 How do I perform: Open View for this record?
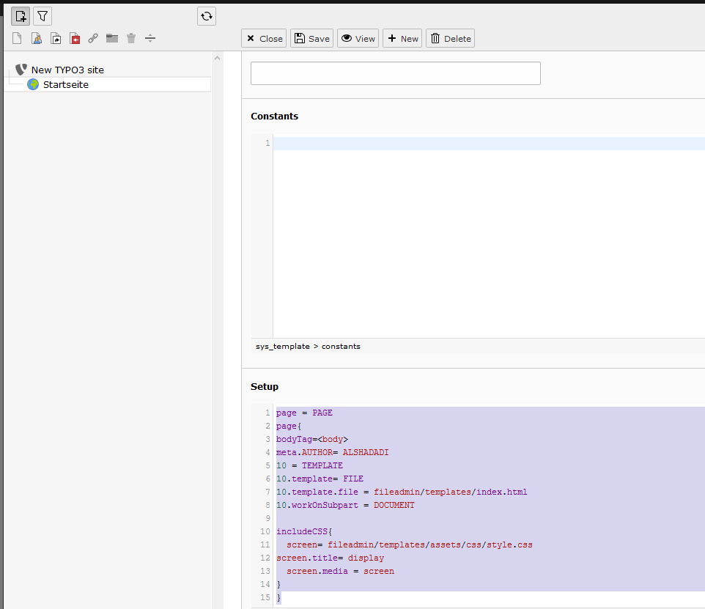click(358, 38)
